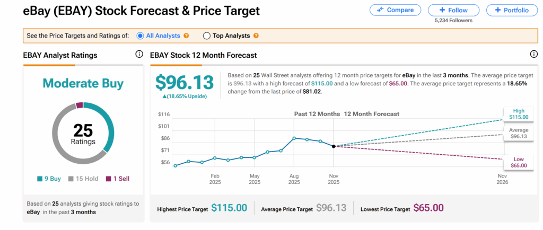Click the Average $96.13 forecast label
Screen dimensions: 543x230
tap(519, 133)
